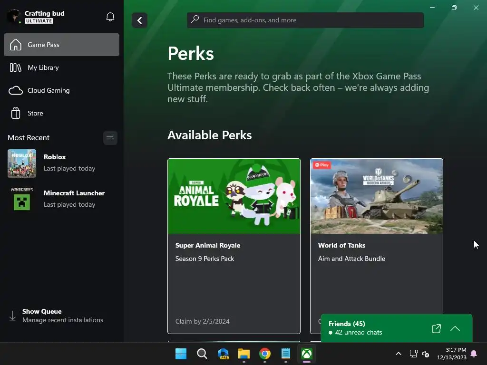
Task: Click the muted volume tray icon
Action: click(426, 354)
